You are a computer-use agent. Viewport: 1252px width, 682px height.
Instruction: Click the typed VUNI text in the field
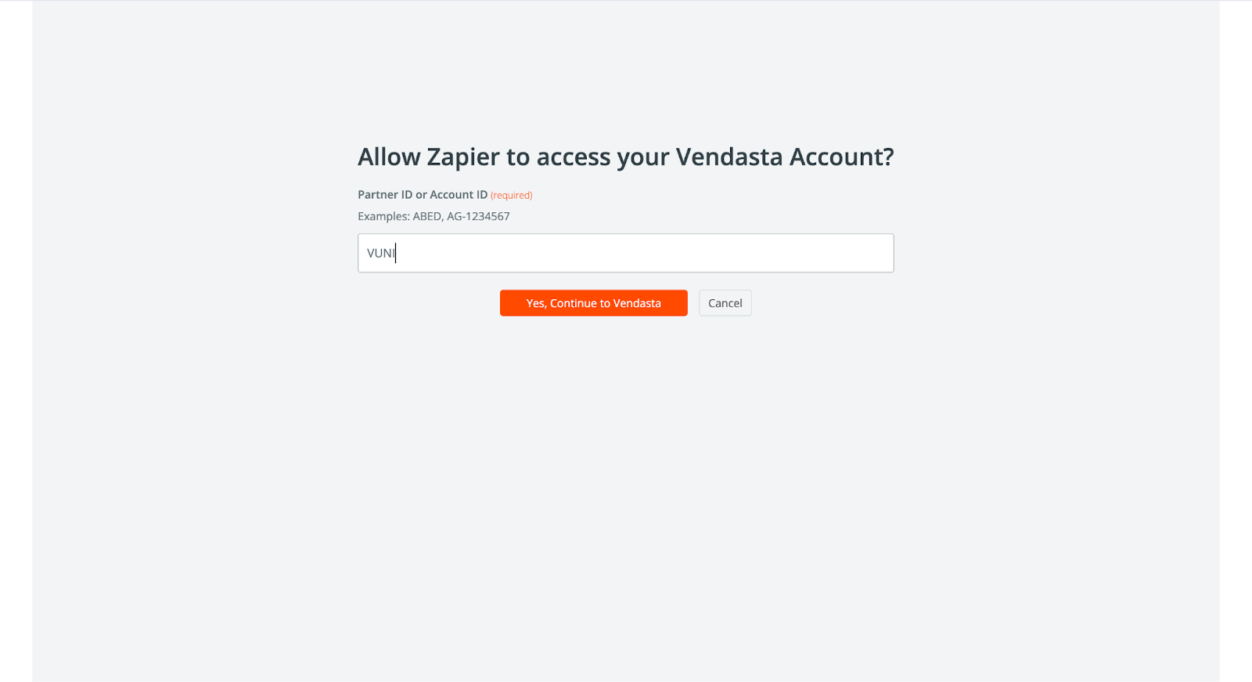tap(380, 253)
